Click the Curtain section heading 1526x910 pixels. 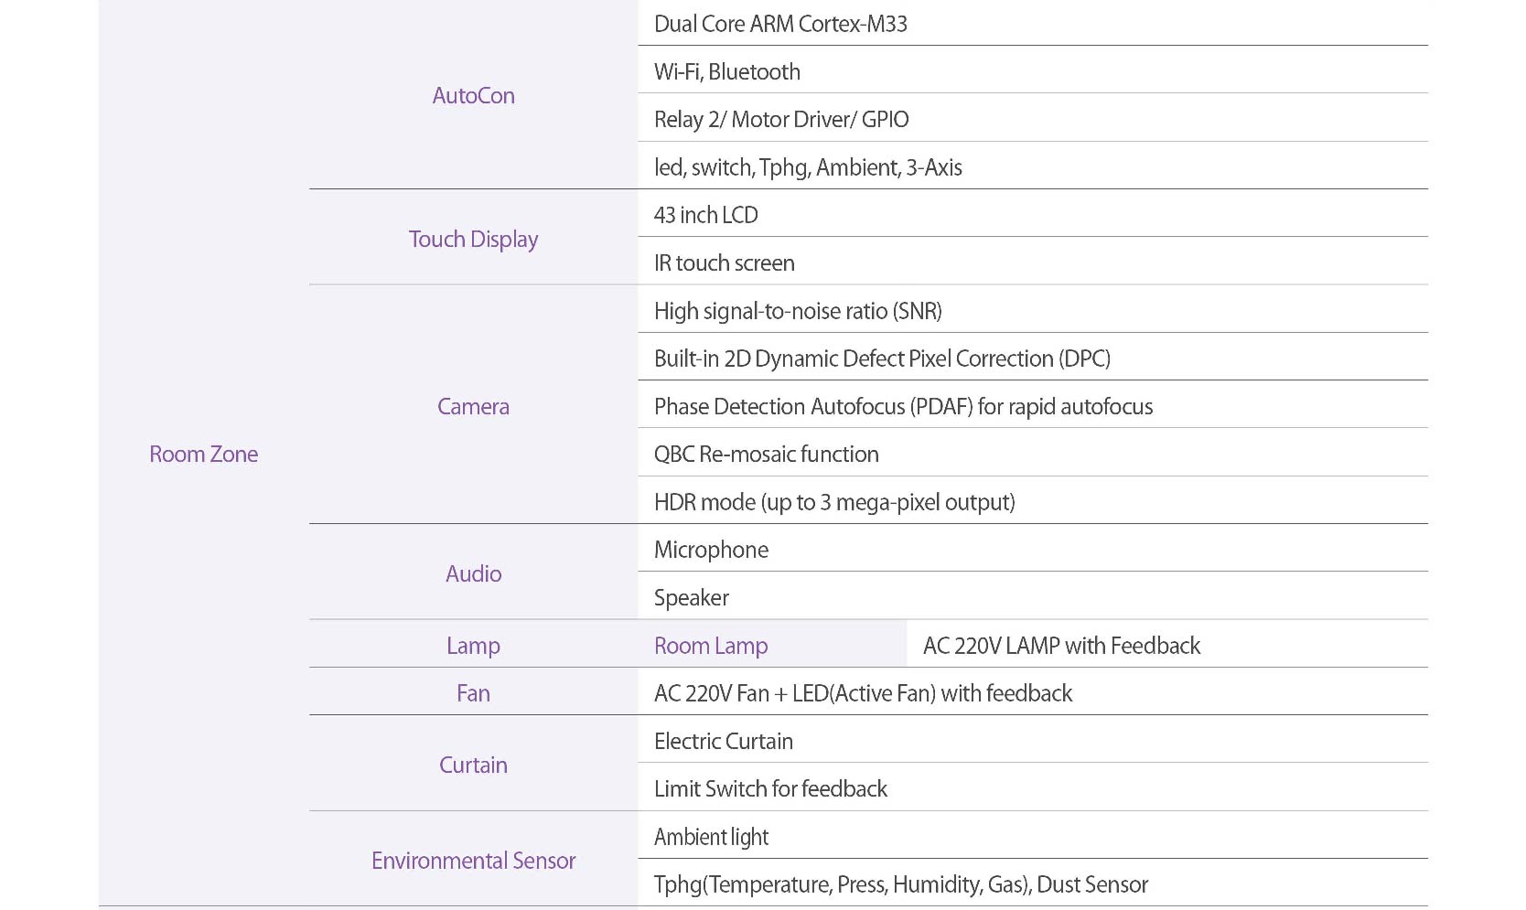[473, 765]
